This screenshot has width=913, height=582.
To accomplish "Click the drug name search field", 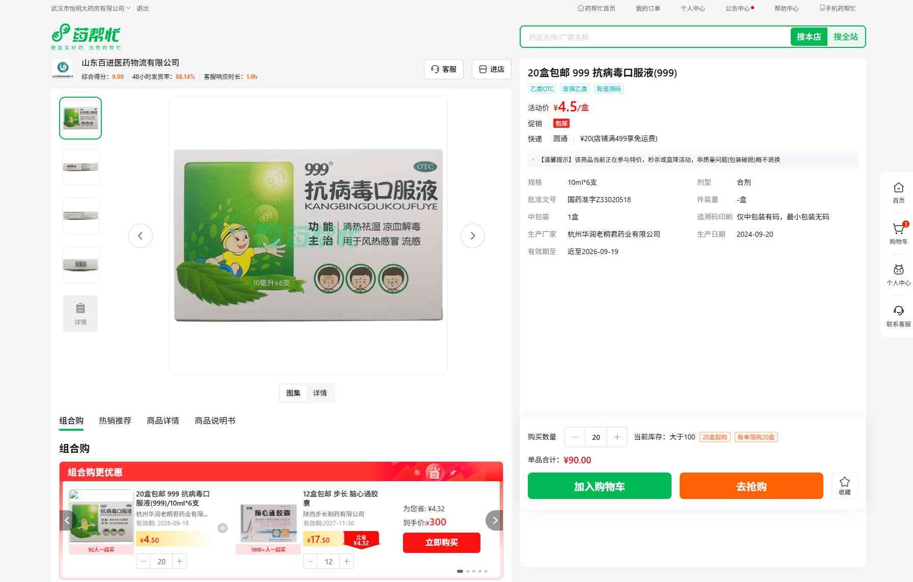I will point(655,37).
